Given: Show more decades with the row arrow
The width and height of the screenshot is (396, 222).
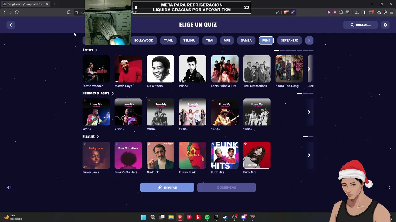Looking at the screenshot, I should click(309, 112).
